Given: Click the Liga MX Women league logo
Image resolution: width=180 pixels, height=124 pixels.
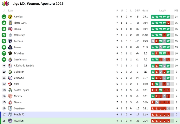Looking at the screenshot, I should 6,4.
